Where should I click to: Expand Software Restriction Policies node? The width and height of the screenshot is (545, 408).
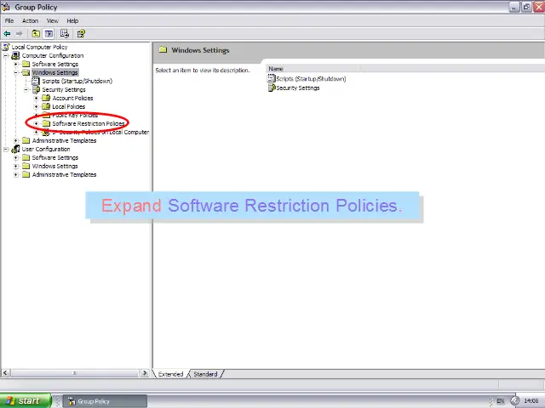click(x=36, y=123)
